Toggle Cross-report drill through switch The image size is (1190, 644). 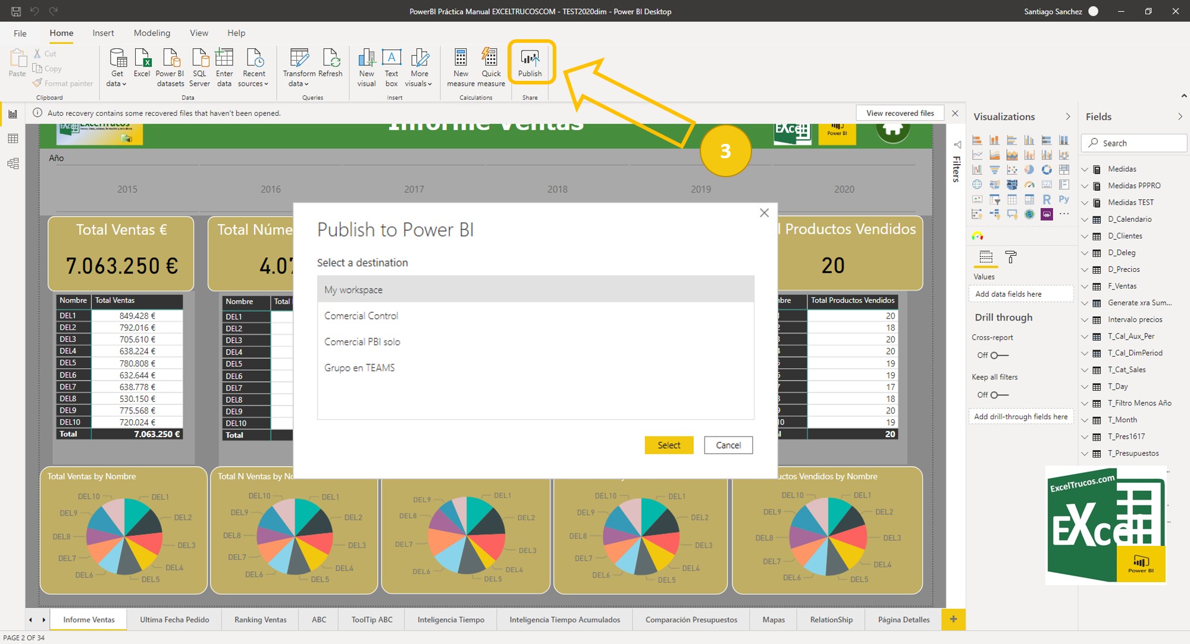[x=998, y=356]
